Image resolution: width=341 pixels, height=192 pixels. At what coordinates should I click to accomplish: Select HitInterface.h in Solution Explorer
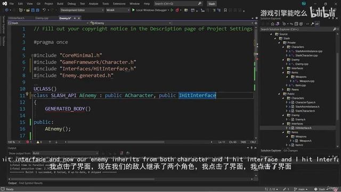click(x=303, y=128)
